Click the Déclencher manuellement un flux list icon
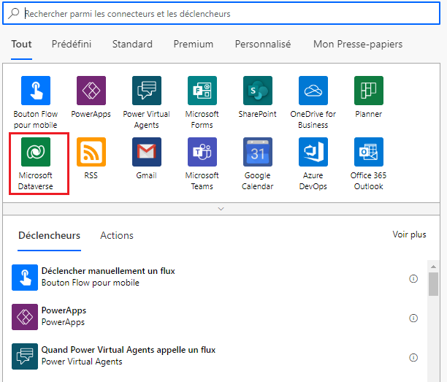This screenshot has height=382, width=447. point(25,278)
